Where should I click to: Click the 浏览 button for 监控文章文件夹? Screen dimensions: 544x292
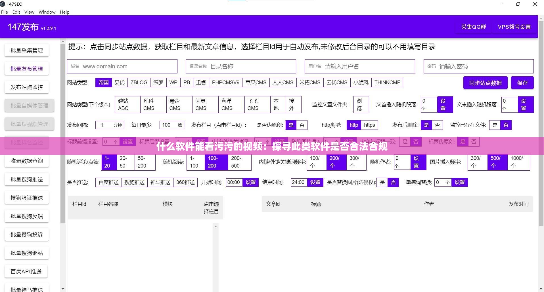tap(361, 104)
